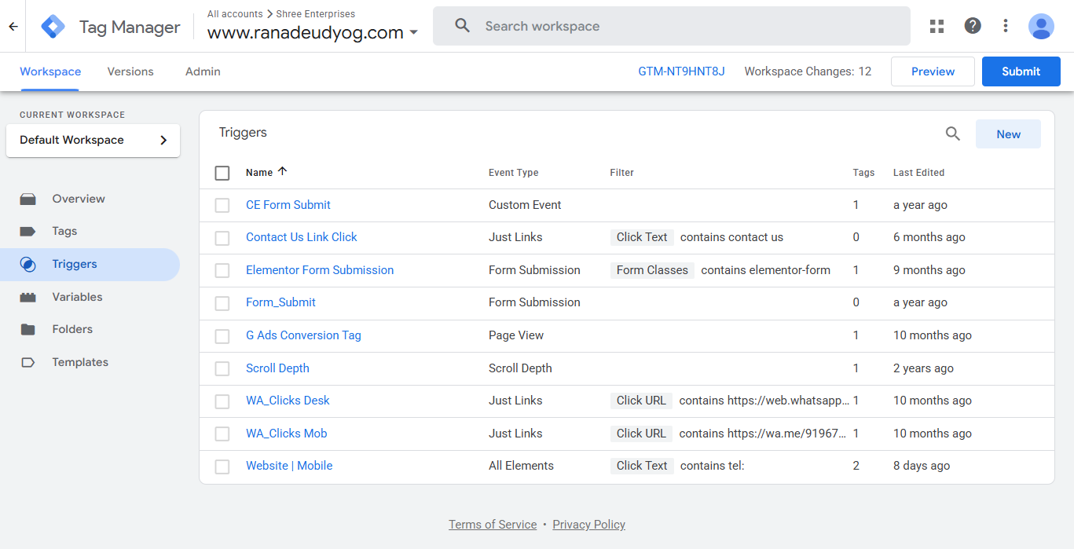Open Privacy Policy link
Viewport: 1074px width, 549px height.
tap(588, 525)
